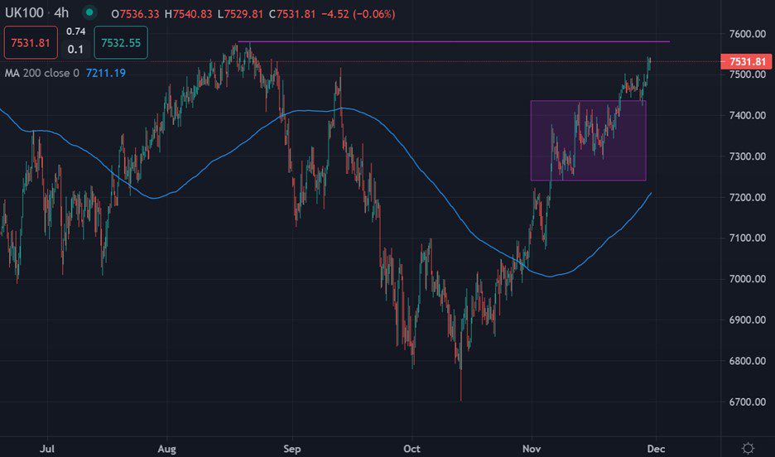This screenshot has height=457, width=775.
Task: Click the current price label 7531.81 on axis
Action: coord(747,62)
